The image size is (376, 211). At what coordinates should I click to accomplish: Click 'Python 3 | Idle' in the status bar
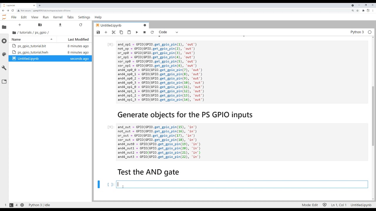pos(39,205)
